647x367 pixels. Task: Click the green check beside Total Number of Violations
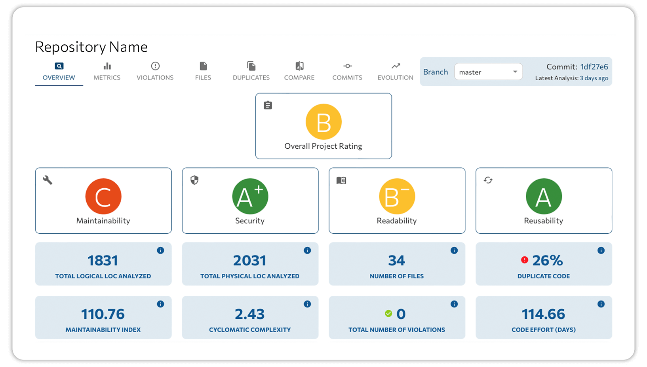point(389,314)
